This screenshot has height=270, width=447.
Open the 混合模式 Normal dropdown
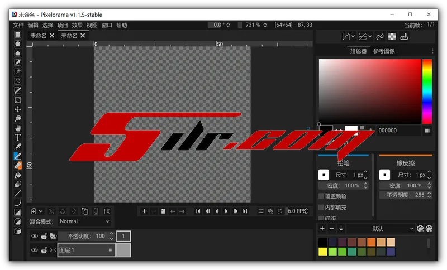click(x=85, y=221)
